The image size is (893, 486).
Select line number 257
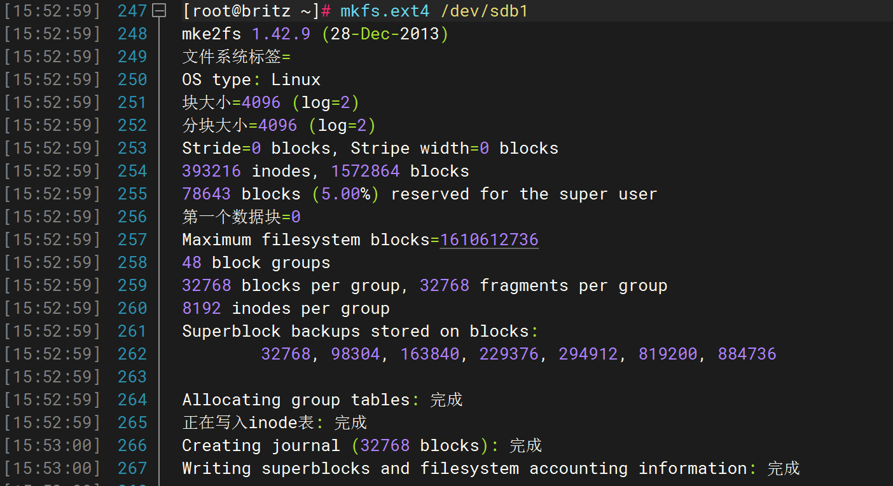tap(132, 240)
